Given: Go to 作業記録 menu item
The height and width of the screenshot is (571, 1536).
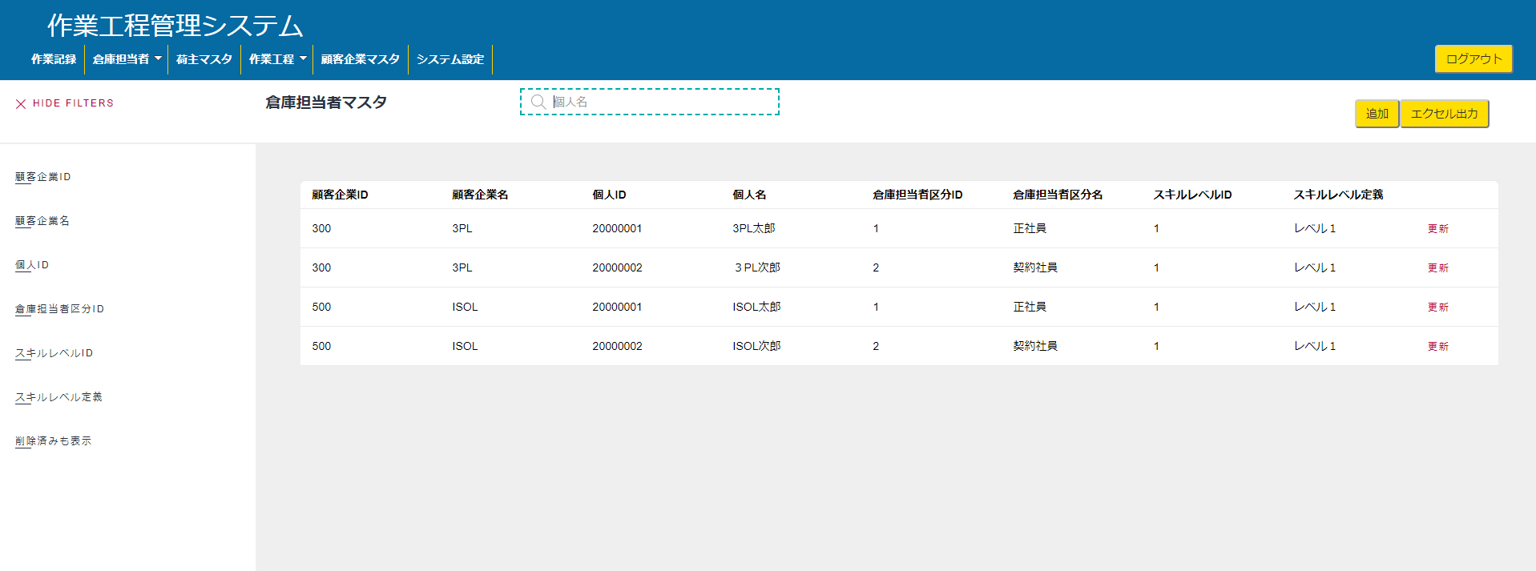Looking at the screenshot, I should [x=54, y=59].
